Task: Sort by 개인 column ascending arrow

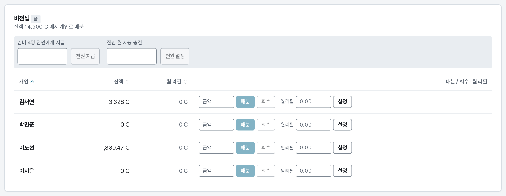Action: tap(32, 82)
